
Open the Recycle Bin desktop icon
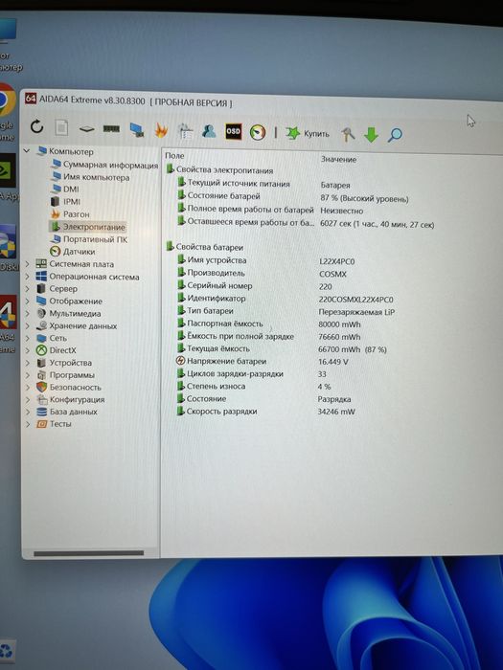[x=7, y=652]
